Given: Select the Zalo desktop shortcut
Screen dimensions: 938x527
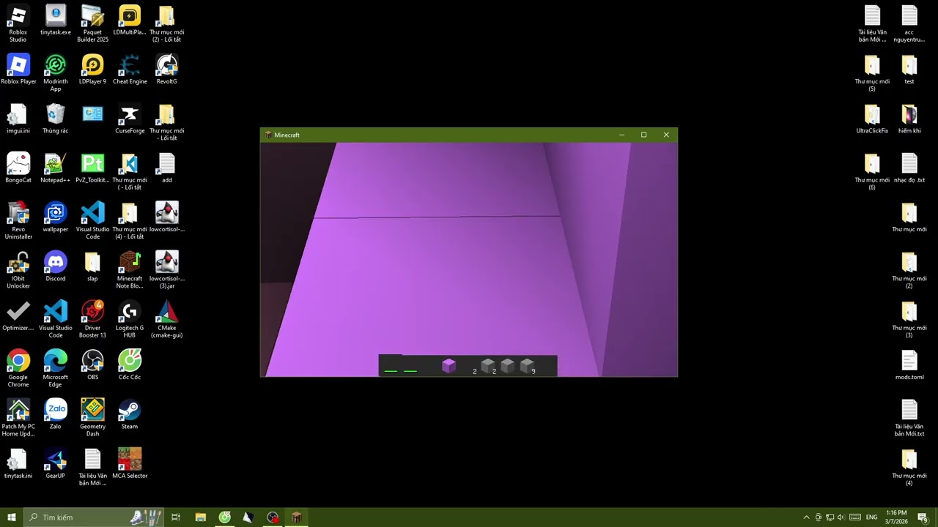Looking at the screenshot, I should tap(56, 414).
